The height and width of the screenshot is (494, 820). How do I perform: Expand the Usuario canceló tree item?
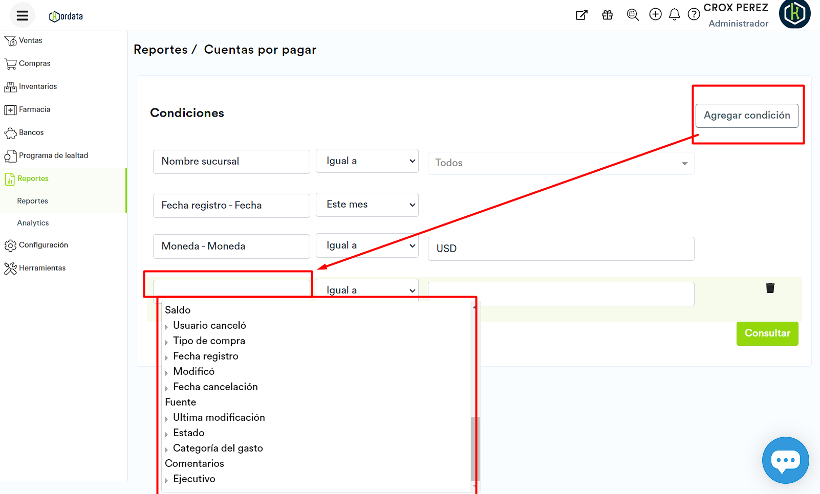point(166,326)
